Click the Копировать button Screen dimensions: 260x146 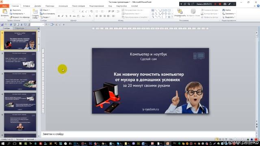pos(17,13)
